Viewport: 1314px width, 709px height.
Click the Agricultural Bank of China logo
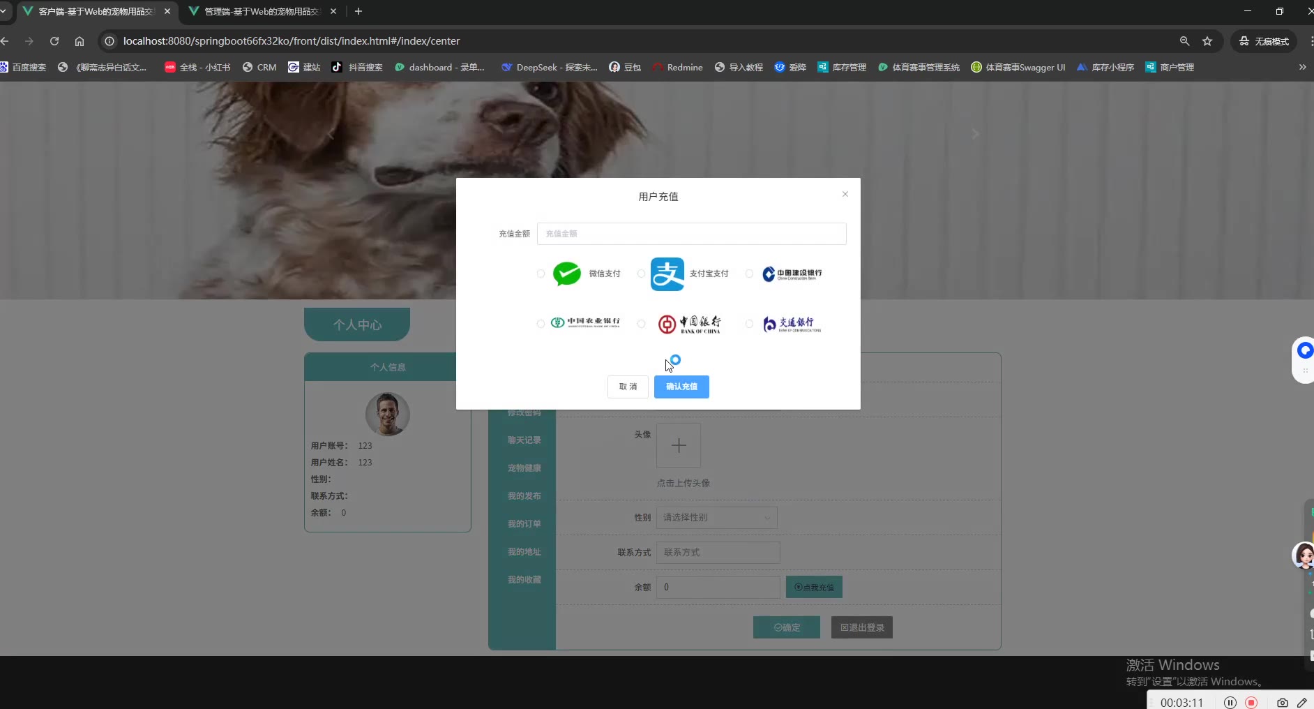pos(585,322)
